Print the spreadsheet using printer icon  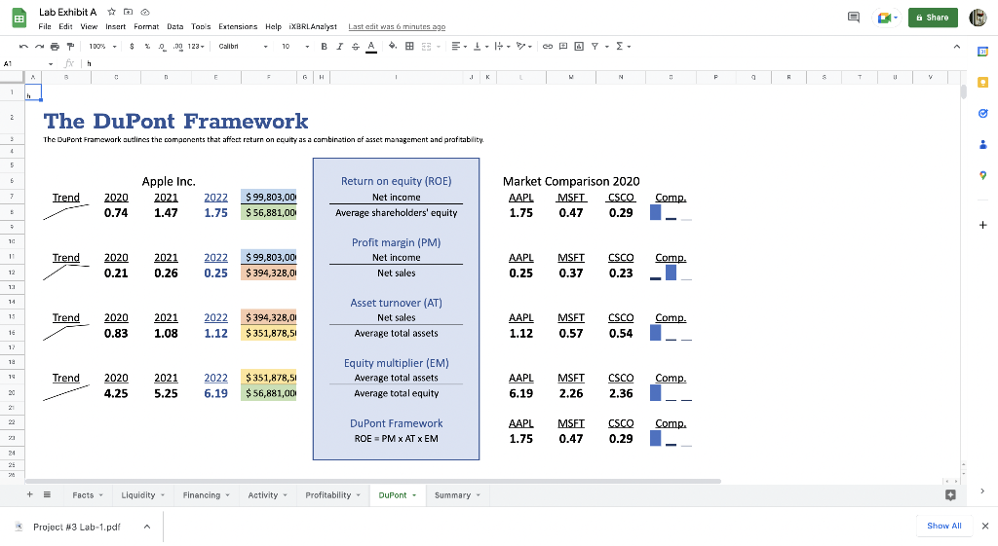(55, 47)
